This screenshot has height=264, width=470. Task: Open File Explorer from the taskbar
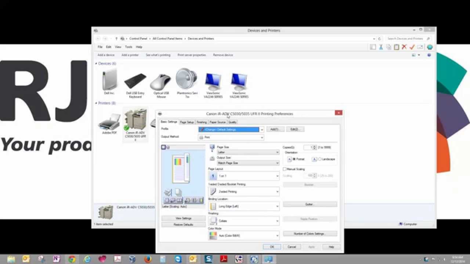[11, 259]
